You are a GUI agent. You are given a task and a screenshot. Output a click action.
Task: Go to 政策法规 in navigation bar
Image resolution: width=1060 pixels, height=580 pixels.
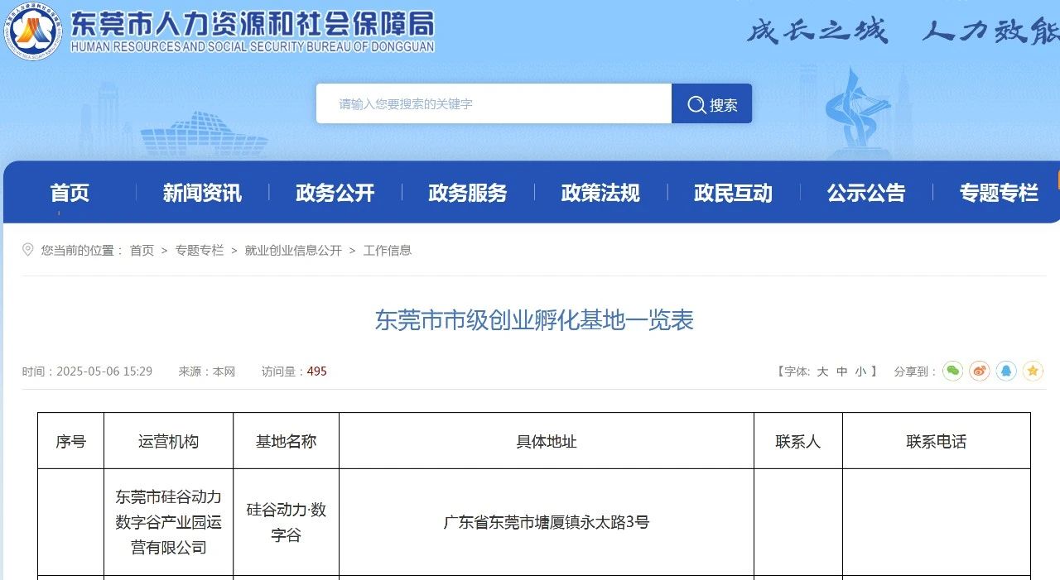600,193
